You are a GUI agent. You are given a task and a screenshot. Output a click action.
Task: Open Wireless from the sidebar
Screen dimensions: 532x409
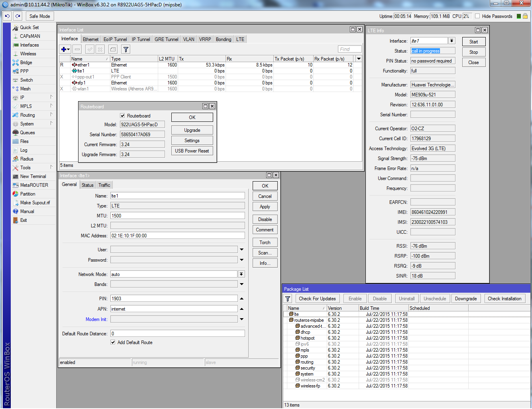coord(28,54)
